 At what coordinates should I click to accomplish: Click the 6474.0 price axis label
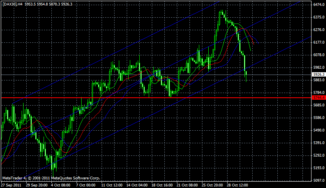(319, 5)
